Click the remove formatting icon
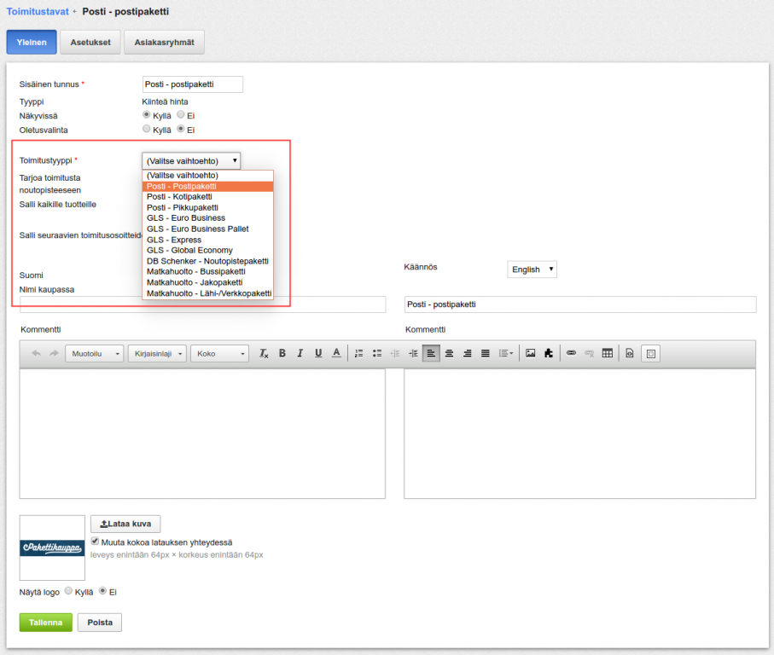Screen dimensions: 774x655 tap(264, 353)
